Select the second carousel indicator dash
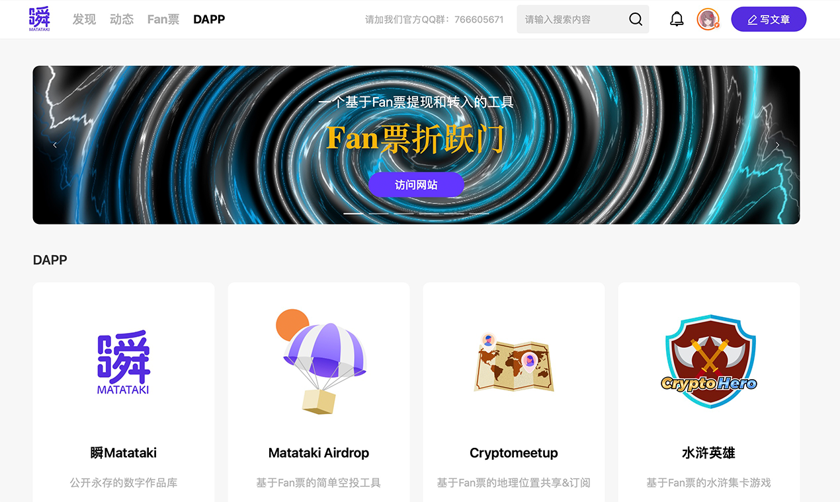840x502 pixels. [378, 213]
